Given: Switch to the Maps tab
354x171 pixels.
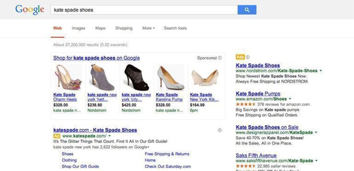Looking at the screenshot, I should tap(100, 28).
